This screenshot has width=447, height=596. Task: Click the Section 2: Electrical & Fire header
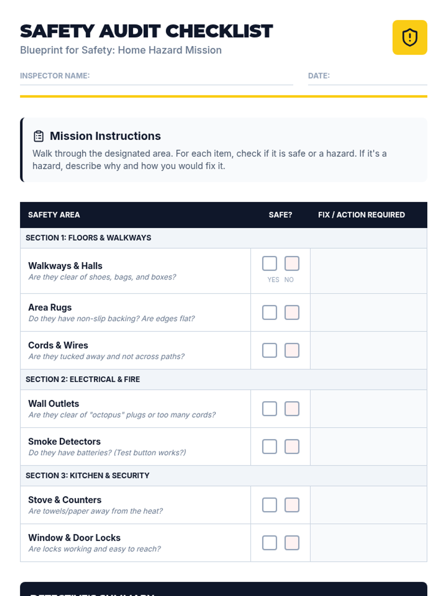click(83, 380)
